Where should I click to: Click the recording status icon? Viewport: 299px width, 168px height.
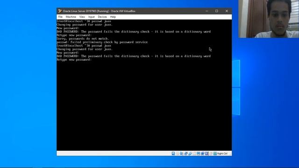coord(203,154)
